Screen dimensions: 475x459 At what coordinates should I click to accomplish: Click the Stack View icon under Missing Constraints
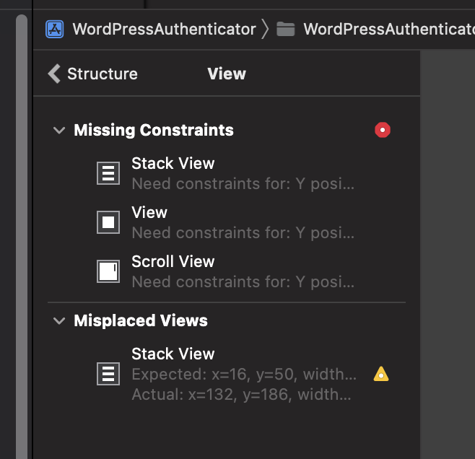108,173
